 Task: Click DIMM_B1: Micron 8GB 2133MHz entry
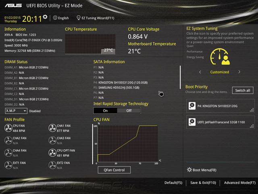click(27, 78)
